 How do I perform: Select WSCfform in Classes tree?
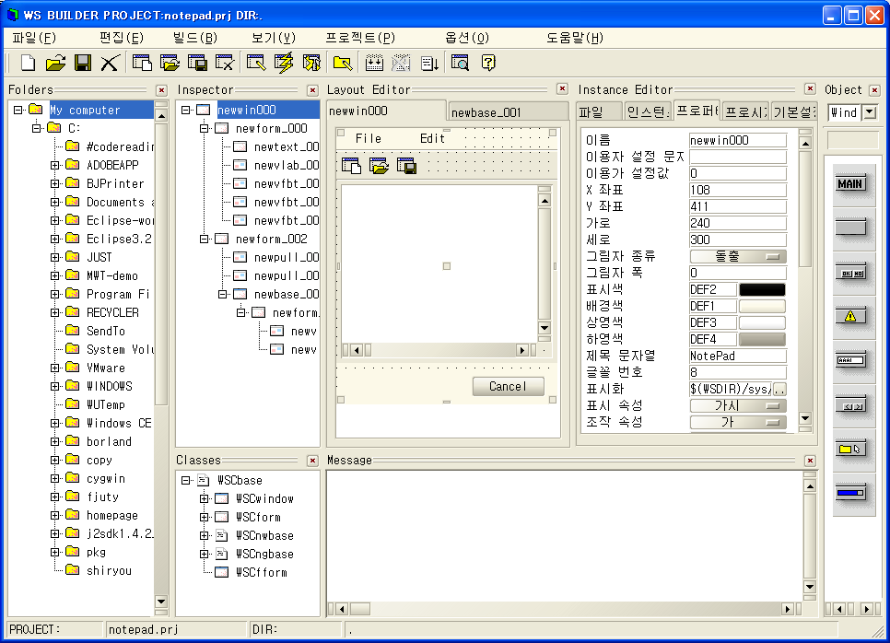[261, 573]
